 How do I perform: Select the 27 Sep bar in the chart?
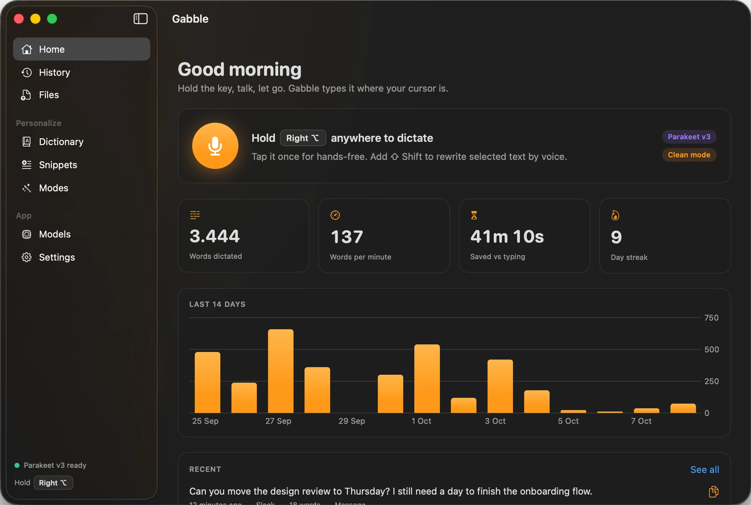(x=281, y=371)
